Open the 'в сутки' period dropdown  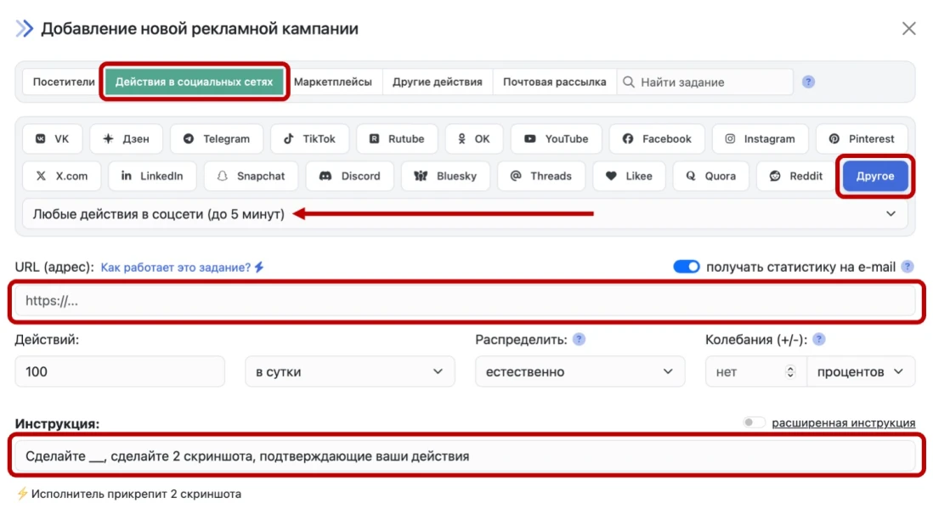point(349,371)
